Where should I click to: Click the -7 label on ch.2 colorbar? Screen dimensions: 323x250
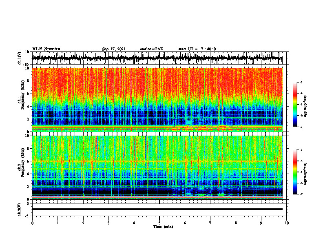pos(301,194)
